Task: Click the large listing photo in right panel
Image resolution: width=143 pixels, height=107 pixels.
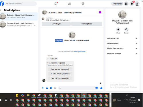Action: click(x=122, y=15)
